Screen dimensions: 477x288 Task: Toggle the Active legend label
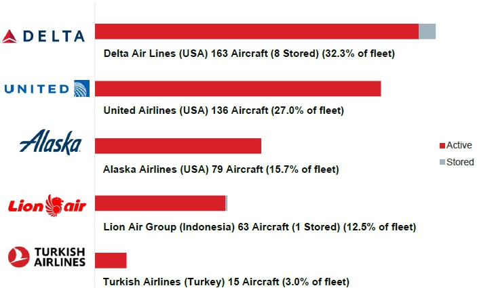tap(459, 146)
